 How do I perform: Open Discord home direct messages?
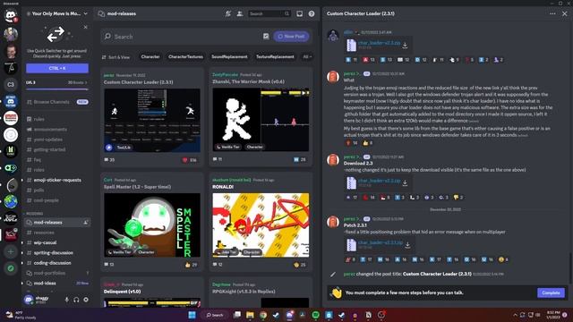tap(11, 16)
